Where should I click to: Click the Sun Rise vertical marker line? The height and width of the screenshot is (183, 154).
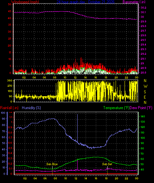pyautogui.click(x=52, y=170)
